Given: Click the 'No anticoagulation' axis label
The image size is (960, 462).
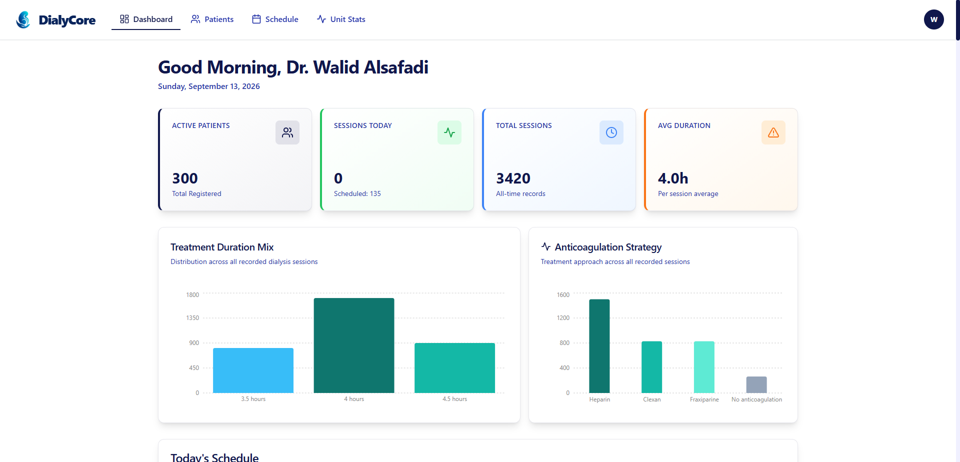Looking at the screenshot, I should click(756, 399).
